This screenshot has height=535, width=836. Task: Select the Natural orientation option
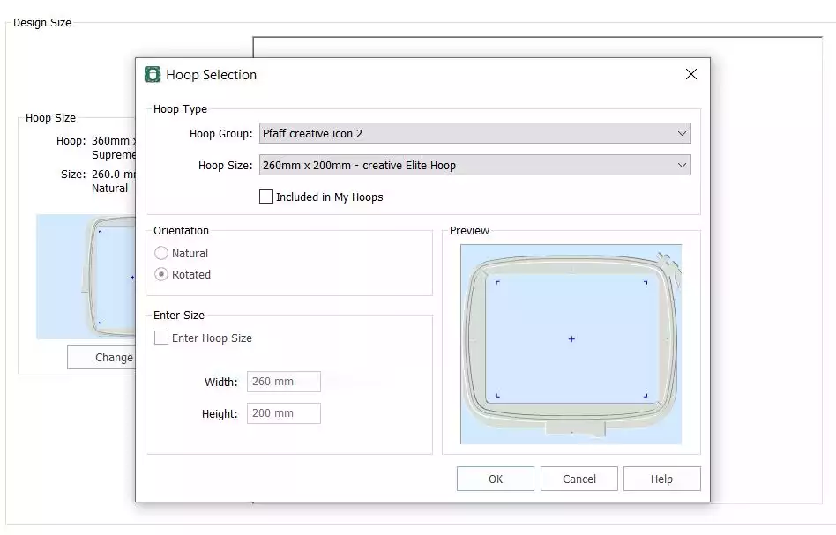coord(161,253)
